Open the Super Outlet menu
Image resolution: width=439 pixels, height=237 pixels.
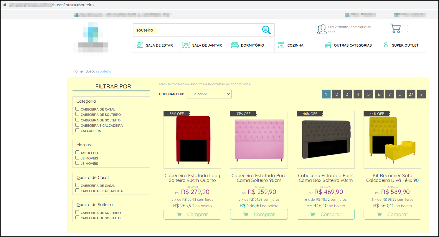pyautogui.click(x=402, y=45)
